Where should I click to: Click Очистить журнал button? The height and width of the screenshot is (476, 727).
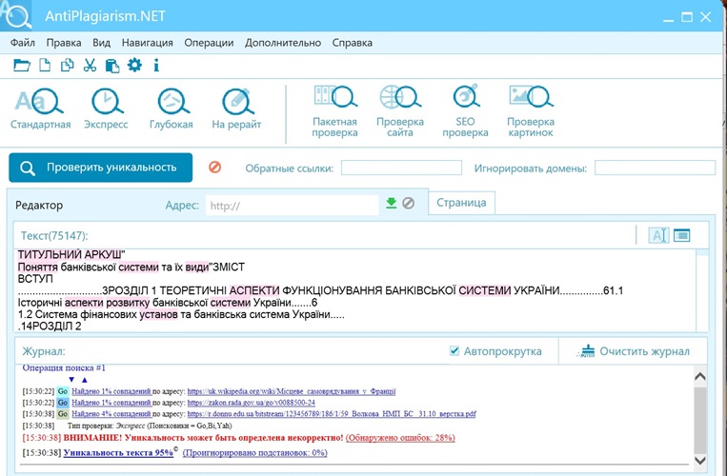(634, 351)
